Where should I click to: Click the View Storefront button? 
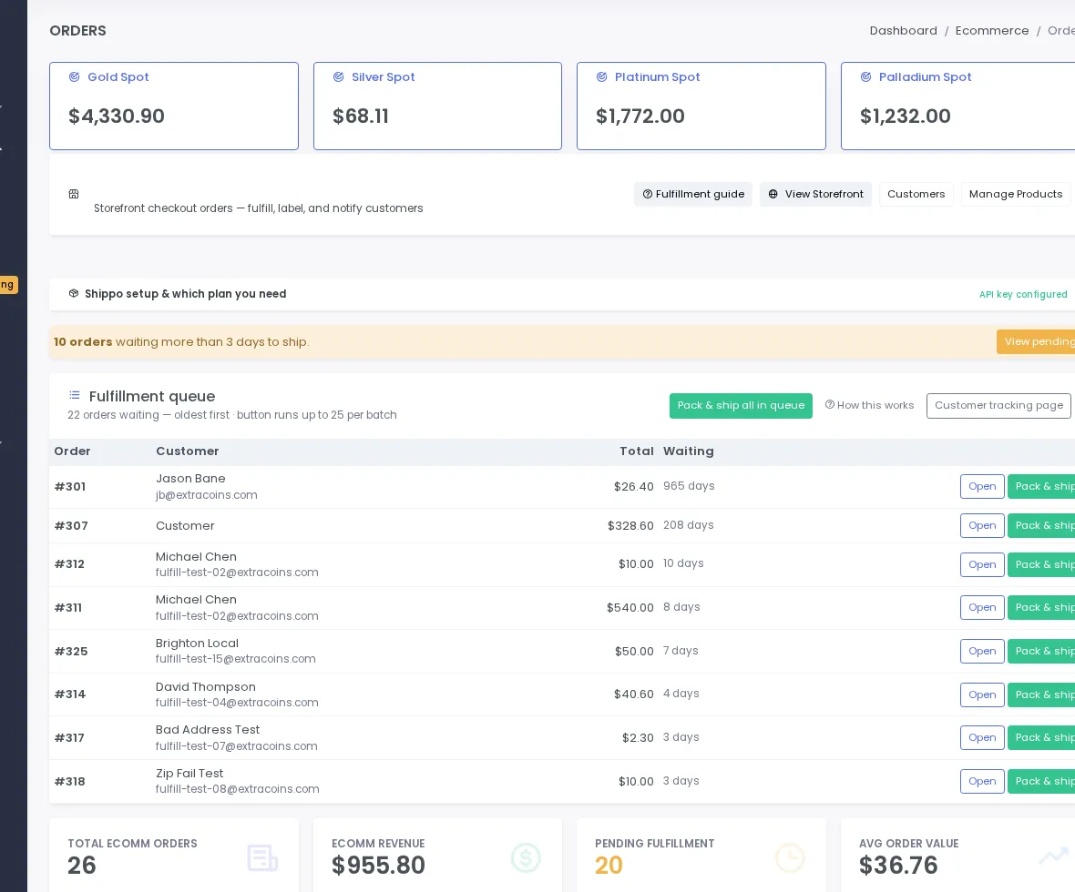815,194
